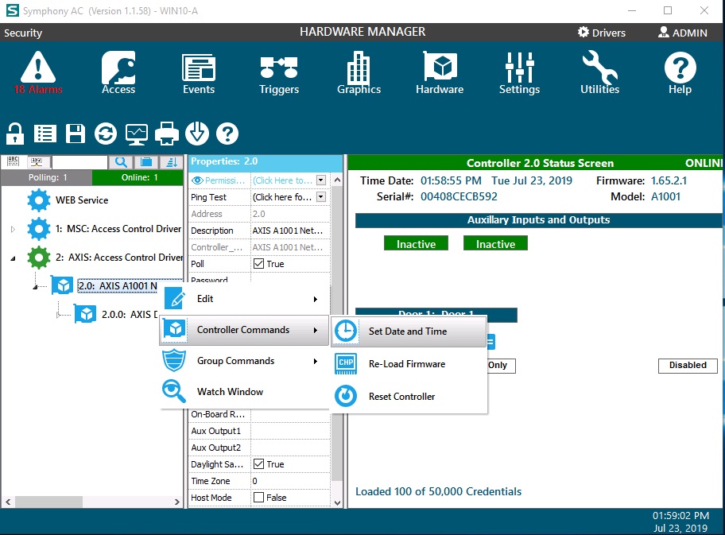725x535 pixels.
Task: Click the Time Zone value field
Action: (x=290, y=481)
